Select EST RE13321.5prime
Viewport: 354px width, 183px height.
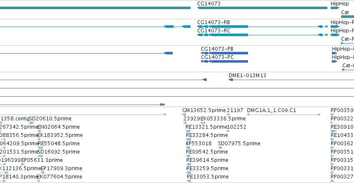(x=206, y=127)
